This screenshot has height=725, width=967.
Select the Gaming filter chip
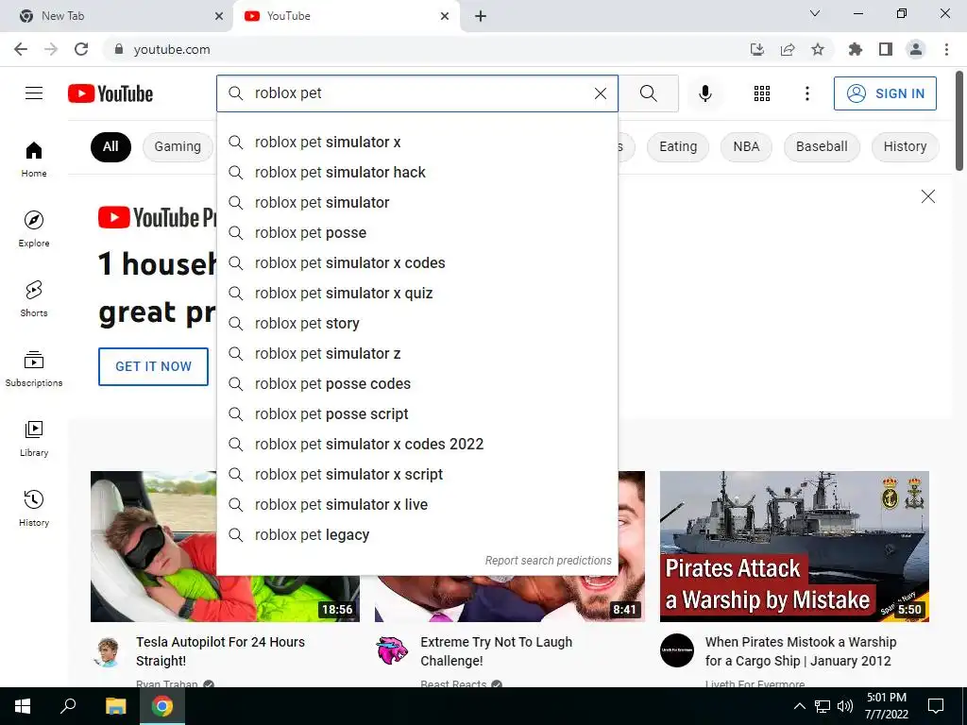point(178,146)
